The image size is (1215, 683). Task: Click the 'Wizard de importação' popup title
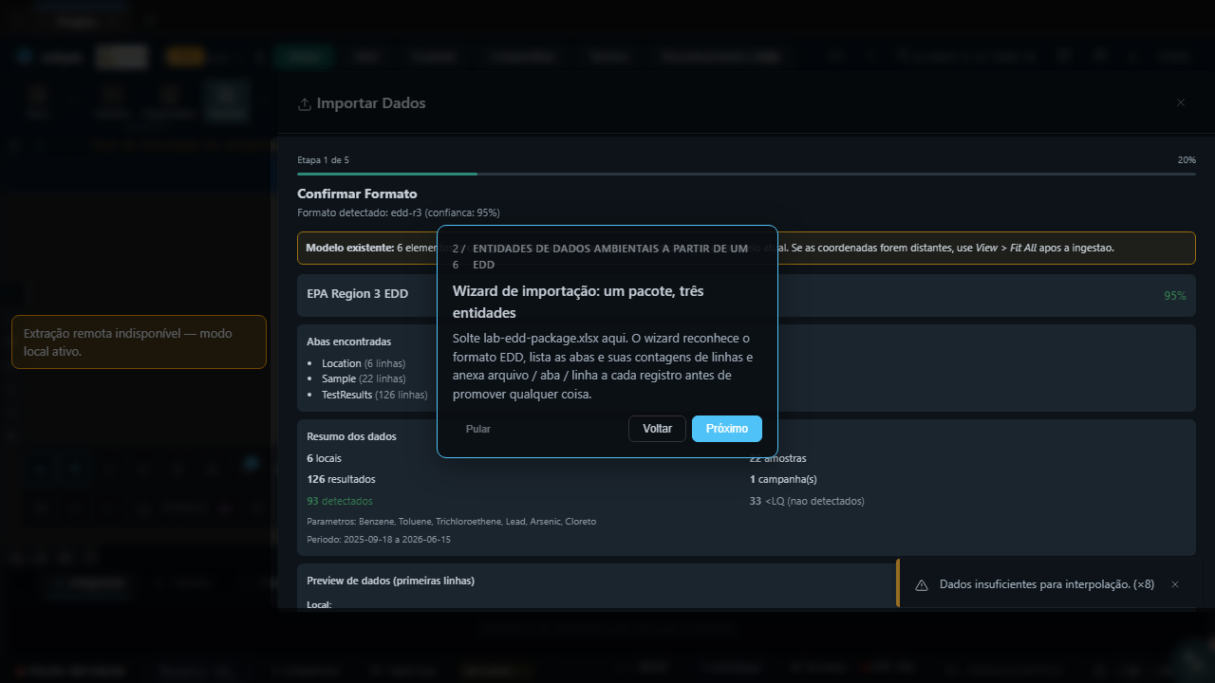point(578,302)
